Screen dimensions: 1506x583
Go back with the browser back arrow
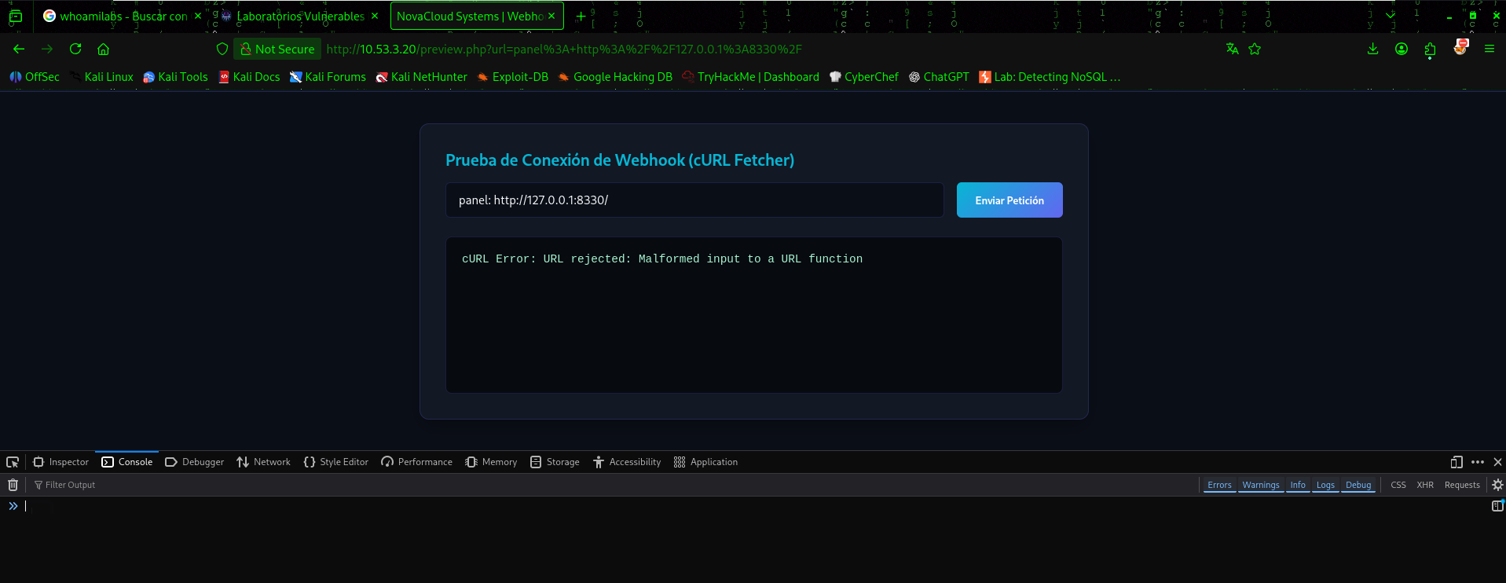[19, 49]
